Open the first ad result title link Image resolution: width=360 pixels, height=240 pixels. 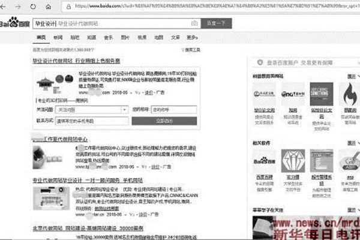coord(76,61)
